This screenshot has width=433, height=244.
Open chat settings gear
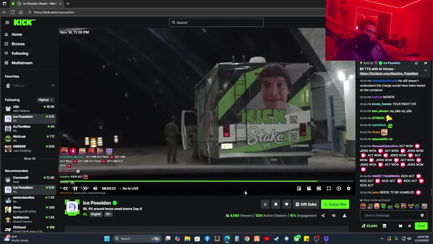(409, 226)
